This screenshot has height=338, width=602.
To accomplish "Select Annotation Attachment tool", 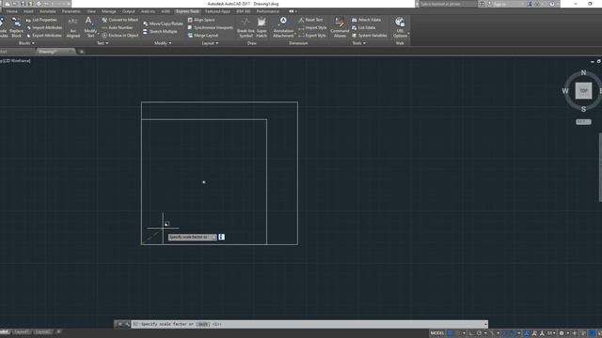I will (x=283, y=27).
